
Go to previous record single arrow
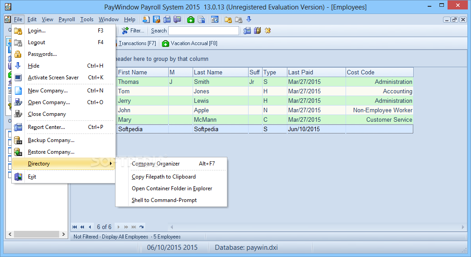tap(90, 227)
